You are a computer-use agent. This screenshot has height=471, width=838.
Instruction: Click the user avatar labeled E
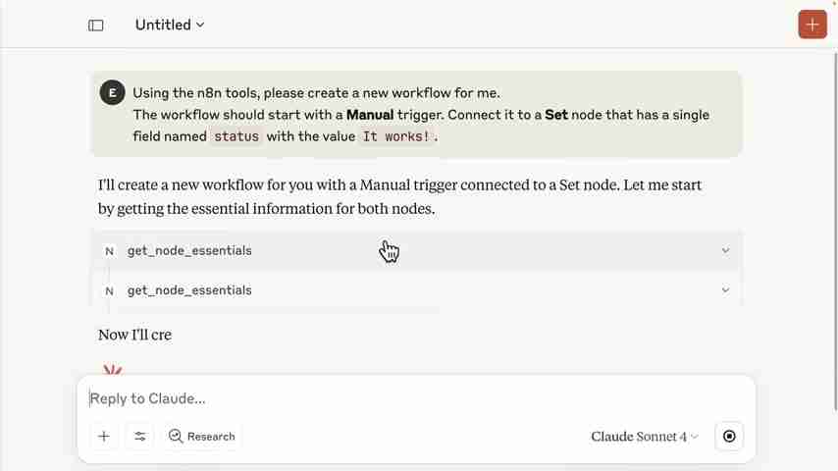112,93
